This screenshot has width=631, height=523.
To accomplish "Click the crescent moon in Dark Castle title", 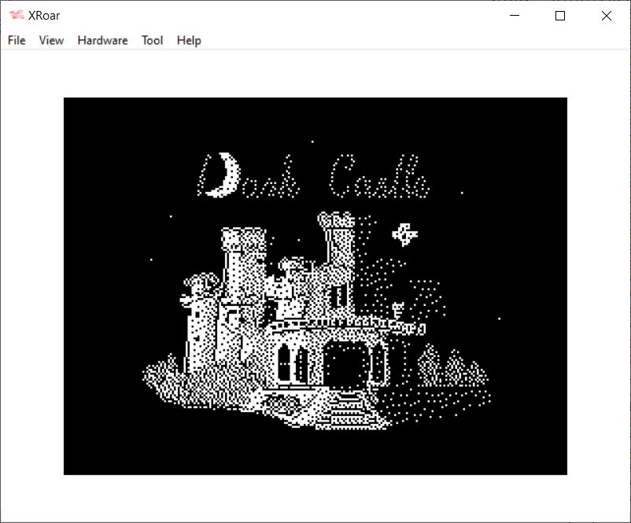I will point(223,175).
